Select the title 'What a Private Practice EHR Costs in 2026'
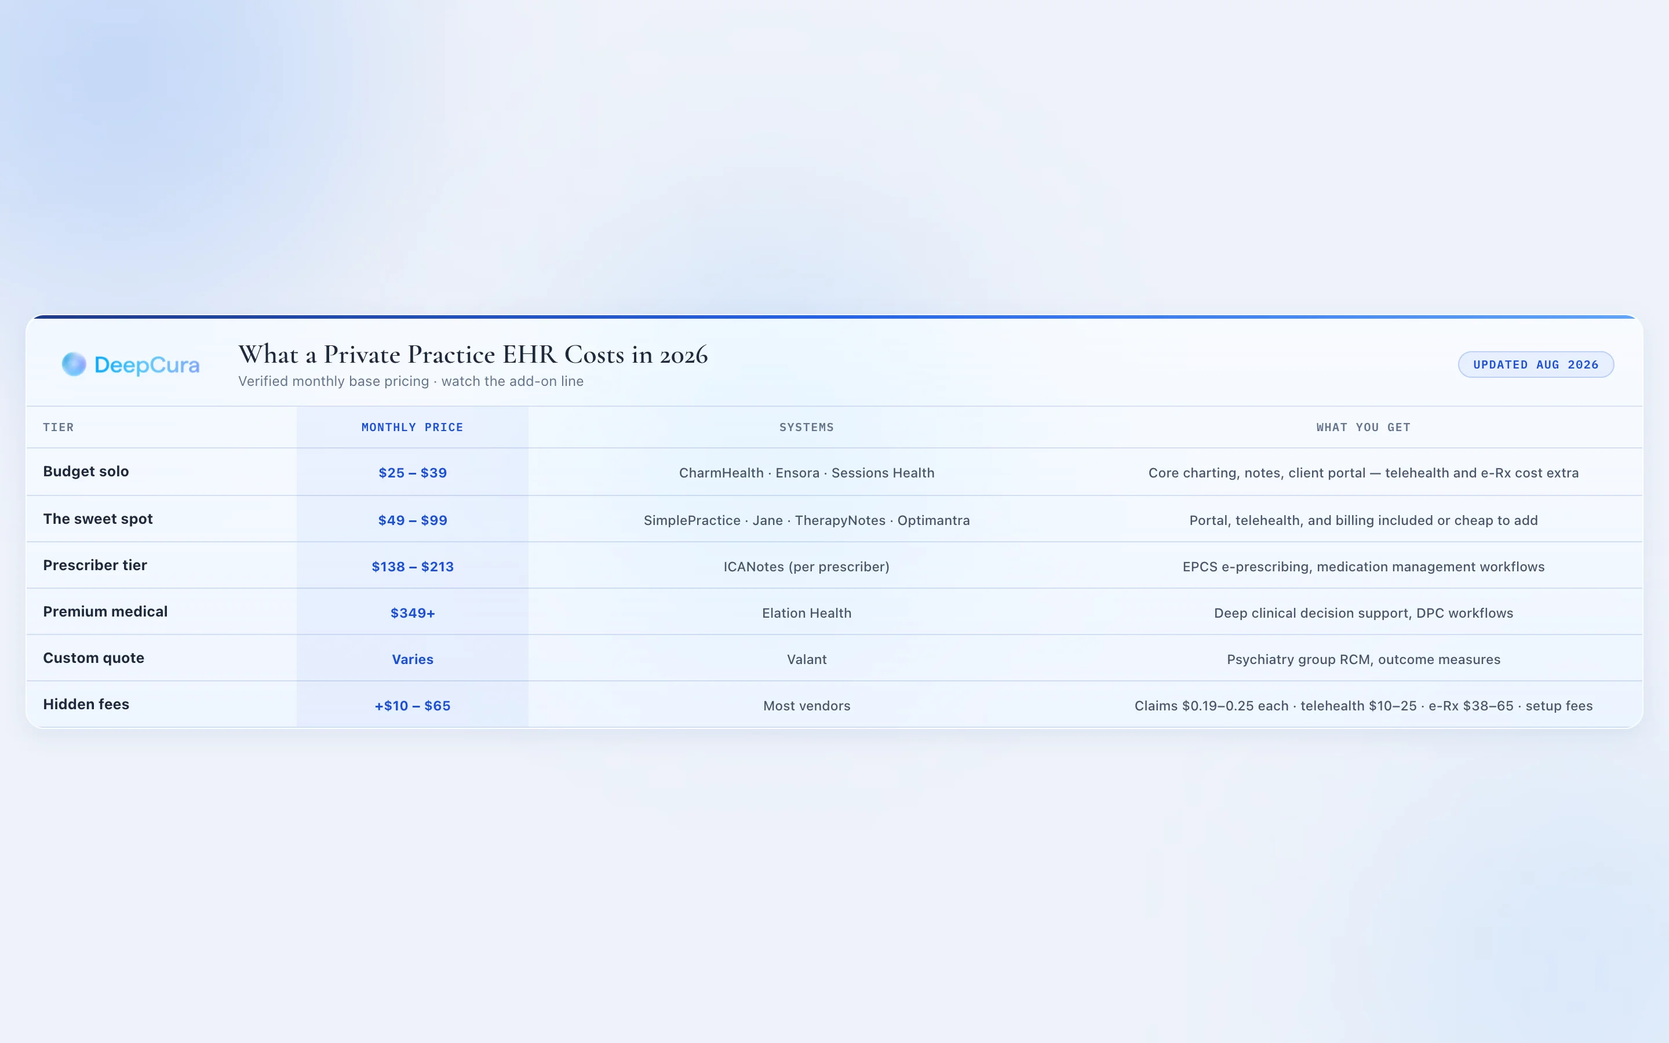This screenshot has height=1043, width=1669. tap(473, 355)
